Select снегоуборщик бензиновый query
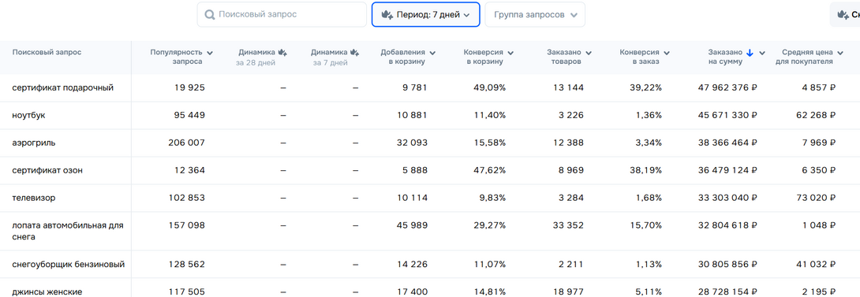 [69, 265]
